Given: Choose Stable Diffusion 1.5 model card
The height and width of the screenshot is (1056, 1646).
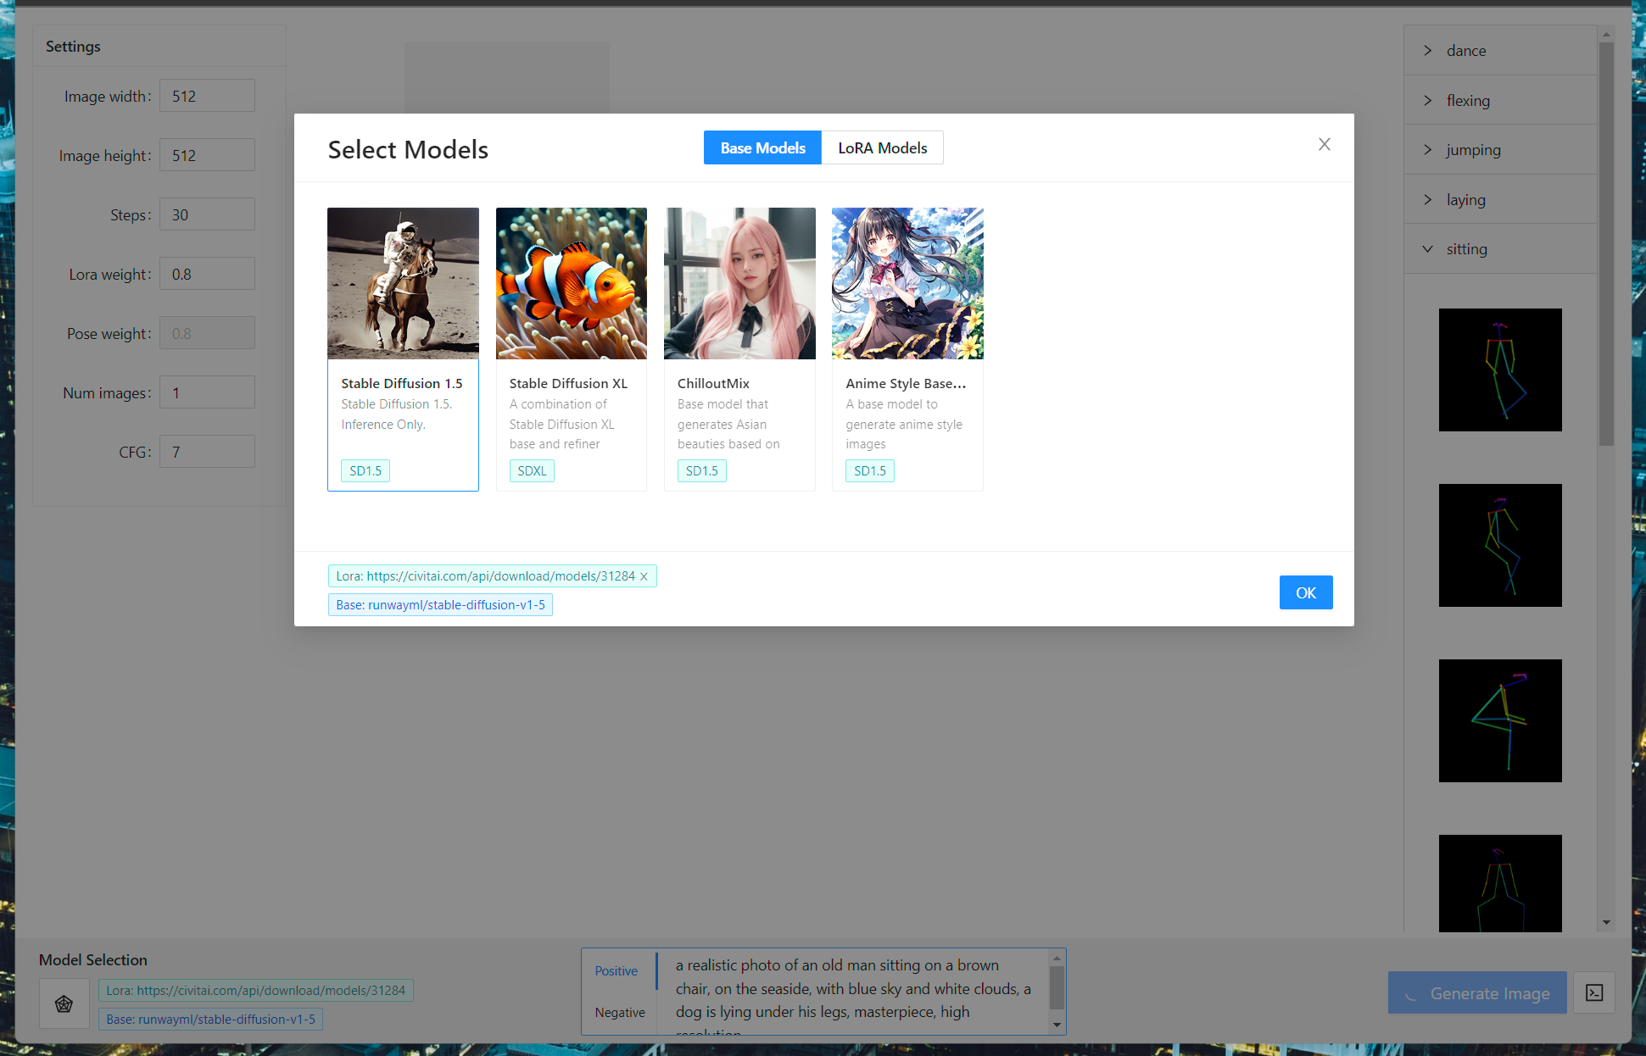Looking at the screenshot, I should pyautogui.click(x=403, y=349).
